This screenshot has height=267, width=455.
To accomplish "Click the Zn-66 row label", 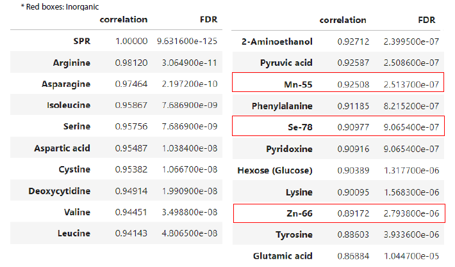I will (298, 213).
